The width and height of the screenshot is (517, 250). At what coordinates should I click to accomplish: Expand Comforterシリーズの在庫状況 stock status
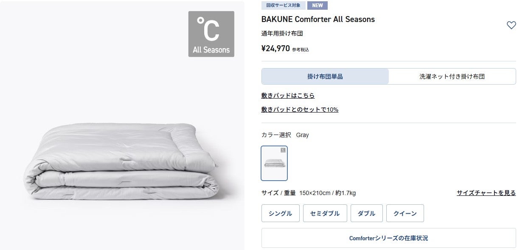coord(389,238)
